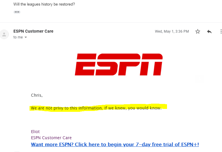Click the 'to me' recipient text
This screenshot has height=152, width=222.
pos(18,37)
